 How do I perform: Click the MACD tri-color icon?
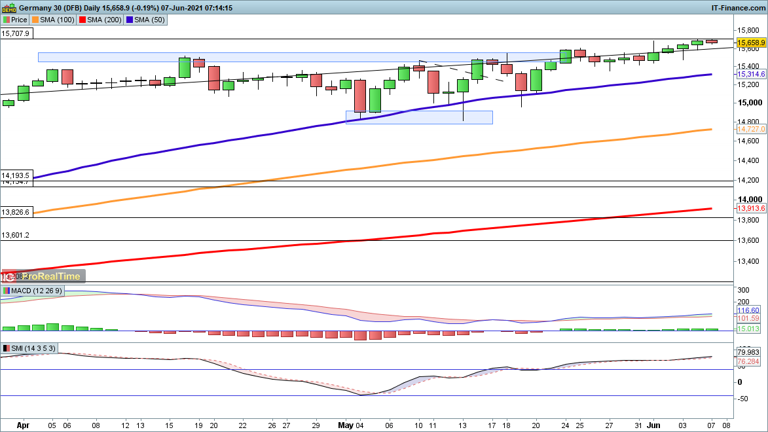coord(7,291)
